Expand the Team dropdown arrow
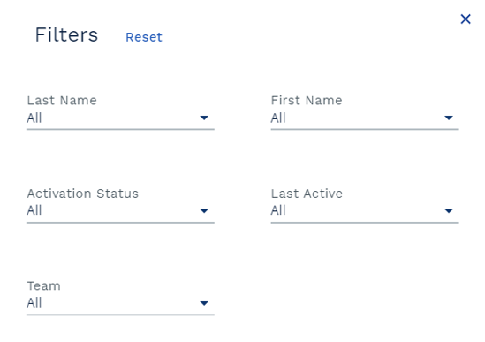485x342 pixels. coord(204,303)
